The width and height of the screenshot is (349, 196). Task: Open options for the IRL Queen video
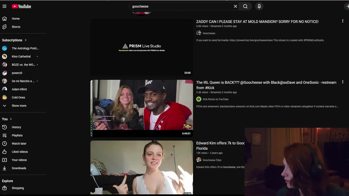pyautogui.click(x=343, y=82)
